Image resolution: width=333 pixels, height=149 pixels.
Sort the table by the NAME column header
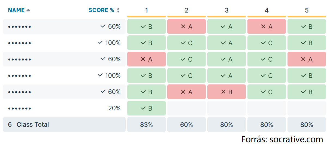pyautogui.click(x=16, y=10)
